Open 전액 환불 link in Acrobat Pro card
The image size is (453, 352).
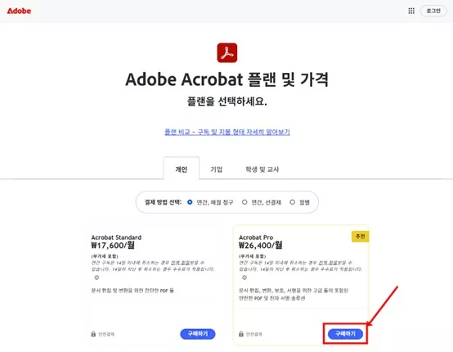(327, 263)
